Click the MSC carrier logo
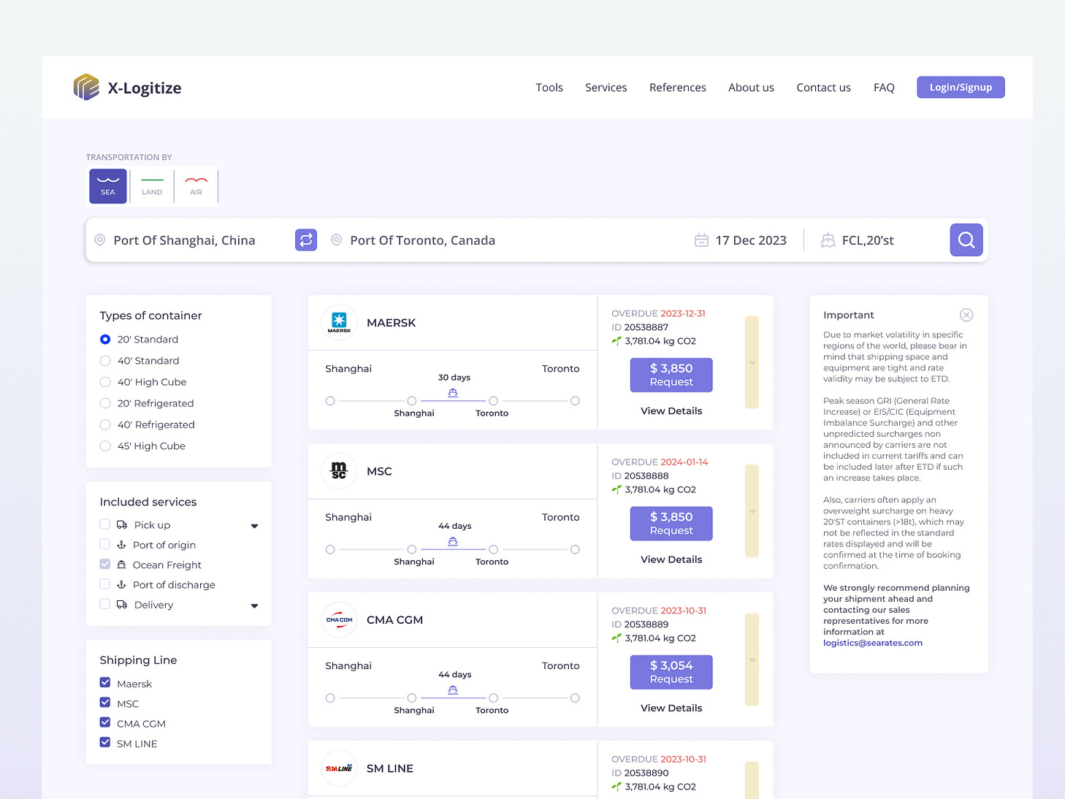The image size is (1065, 799). coord(339,471)
